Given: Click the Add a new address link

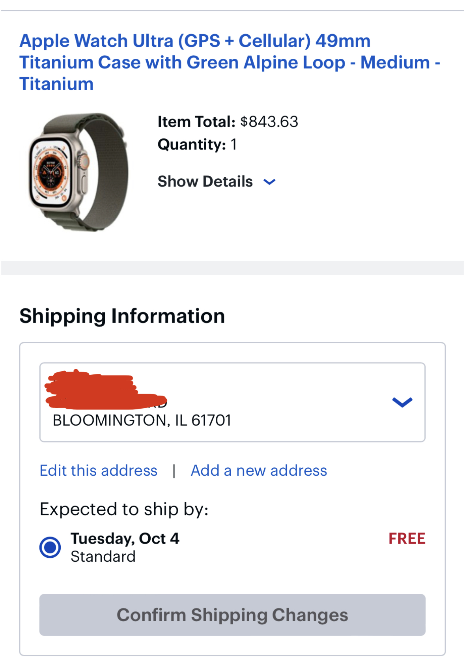Looking at the screenshot, I should [x=259, y=471].
